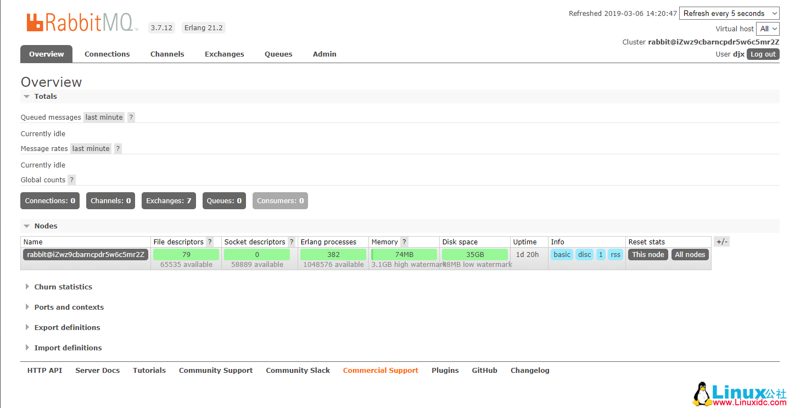Click the Log out button

[763, 54]
